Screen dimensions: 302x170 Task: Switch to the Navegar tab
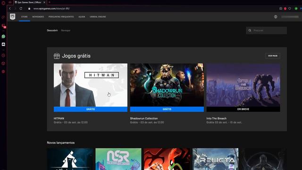(x=66, y=30)
